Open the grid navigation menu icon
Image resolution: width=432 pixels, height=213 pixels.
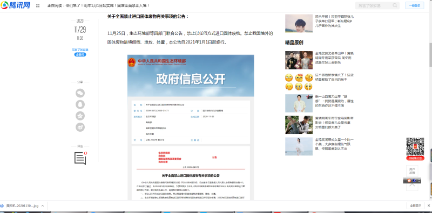[38, 5]
